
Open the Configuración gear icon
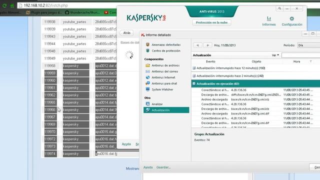coord(292,19)
